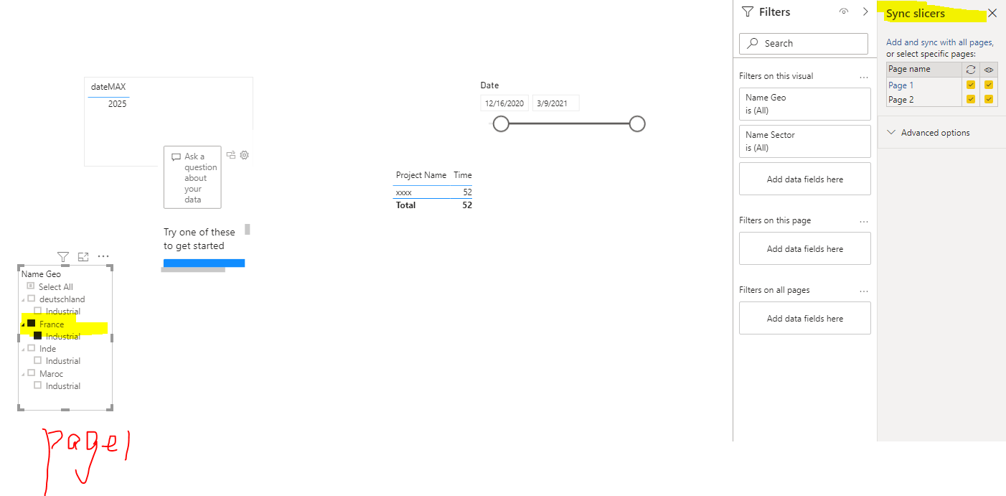The image size is (1006, 496).
Task: Uncheck Industrial under France
Action: 38,335
